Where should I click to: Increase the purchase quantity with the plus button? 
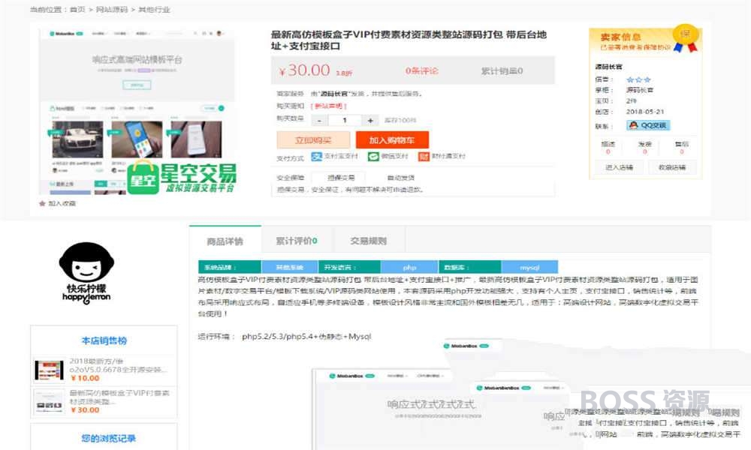coord(370,121)
